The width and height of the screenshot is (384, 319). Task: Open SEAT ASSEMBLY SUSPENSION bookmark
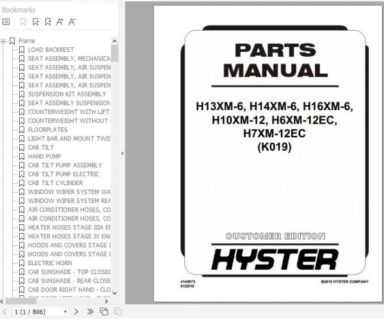point(69,103)
